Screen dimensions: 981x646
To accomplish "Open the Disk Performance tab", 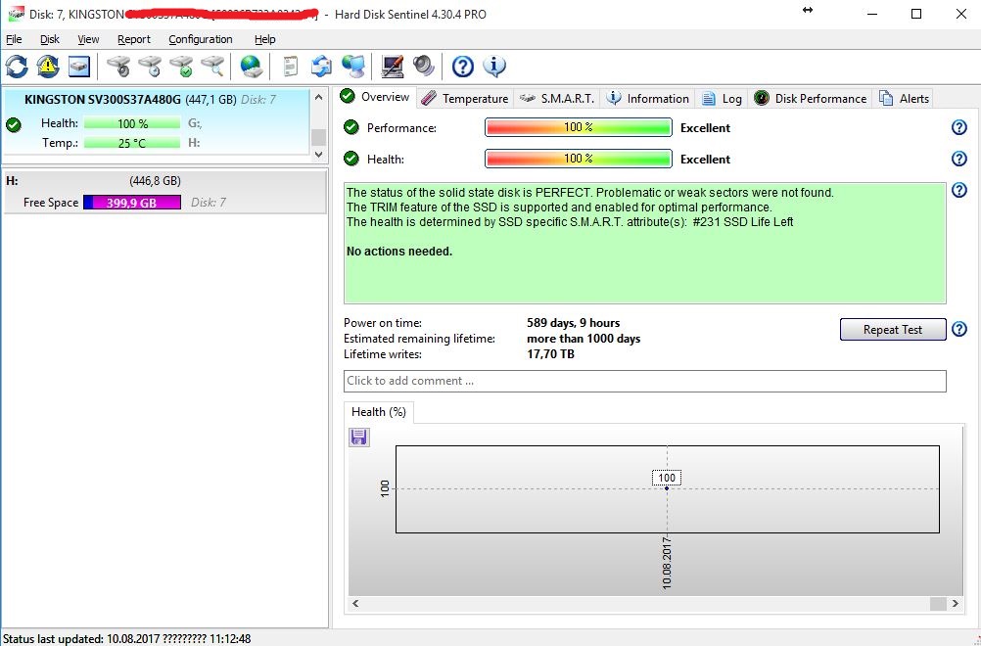I will tap(811, 98).
